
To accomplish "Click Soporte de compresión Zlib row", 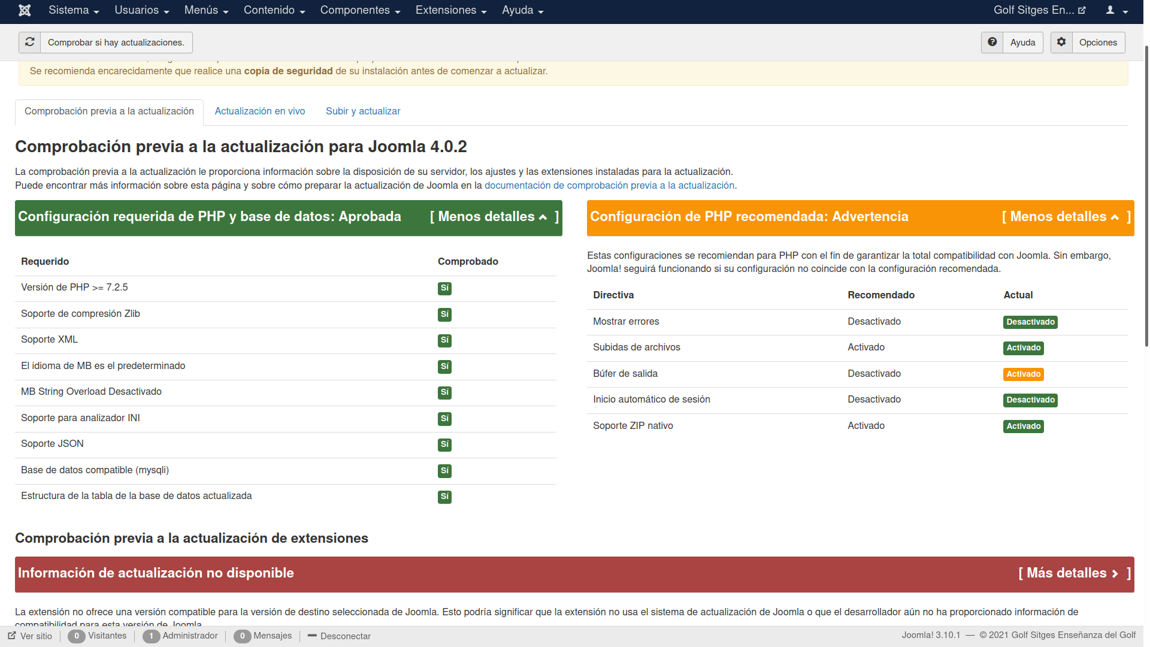I will [x=286, y=315].
